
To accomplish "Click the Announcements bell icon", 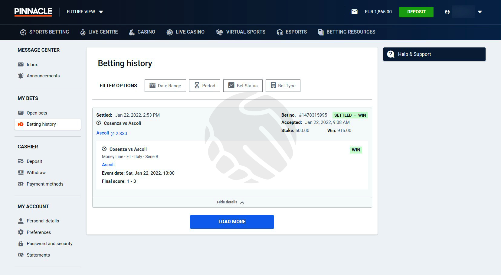I will coord(21,76).
